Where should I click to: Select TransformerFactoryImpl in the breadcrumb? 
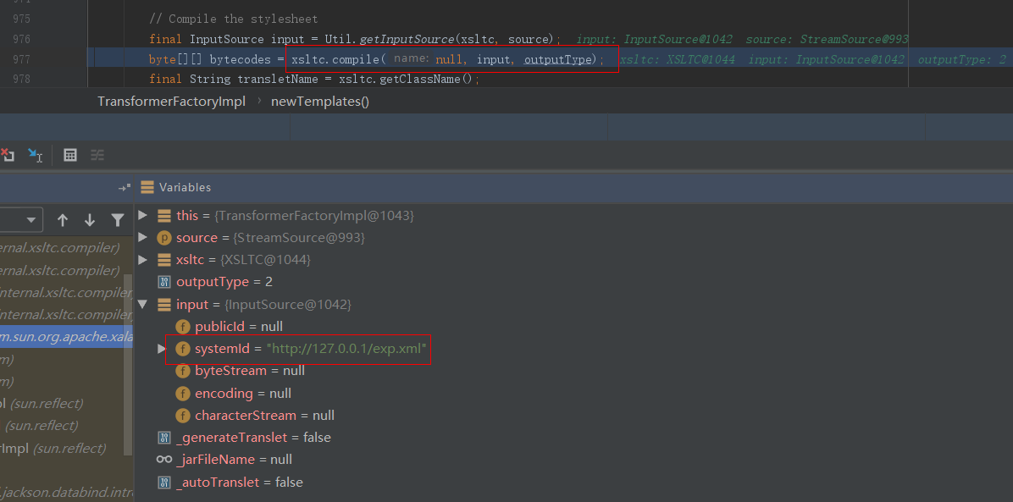coord(171,102)
